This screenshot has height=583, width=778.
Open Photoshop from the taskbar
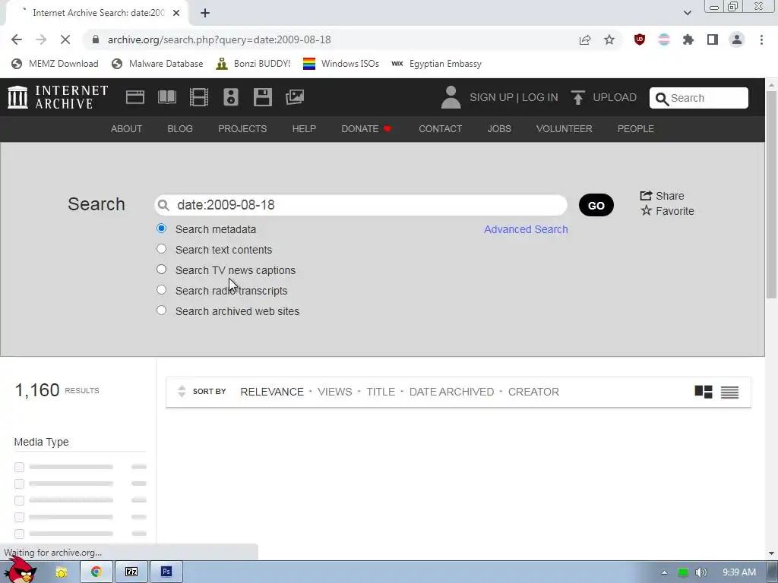coord(166,572)
